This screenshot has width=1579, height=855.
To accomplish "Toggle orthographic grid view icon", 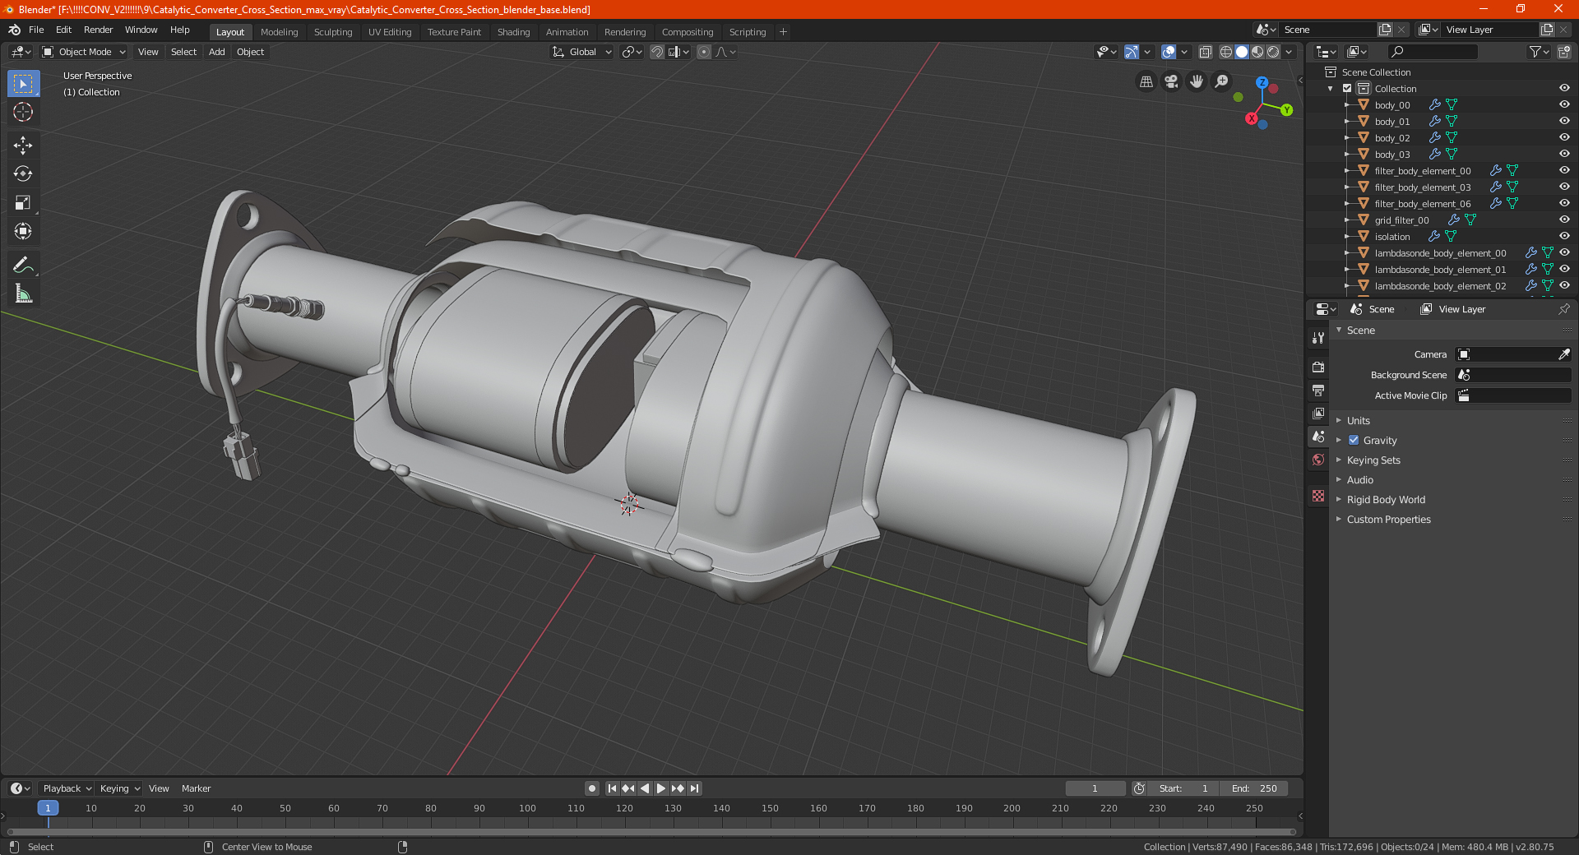I will coord(1146,81).
